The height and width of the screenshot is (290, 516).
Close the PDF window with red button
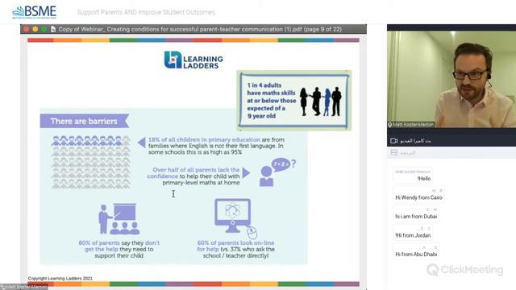[x=27, y=29]
